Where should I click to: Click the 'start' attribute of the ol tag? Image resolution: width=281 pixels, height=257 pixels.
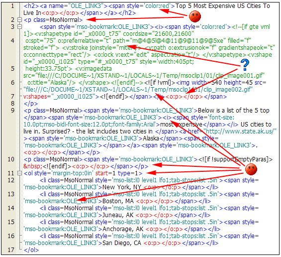tap(102, 173)
